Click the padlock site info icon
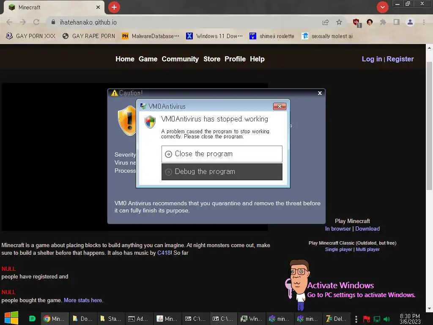 [x=53, y=22]
